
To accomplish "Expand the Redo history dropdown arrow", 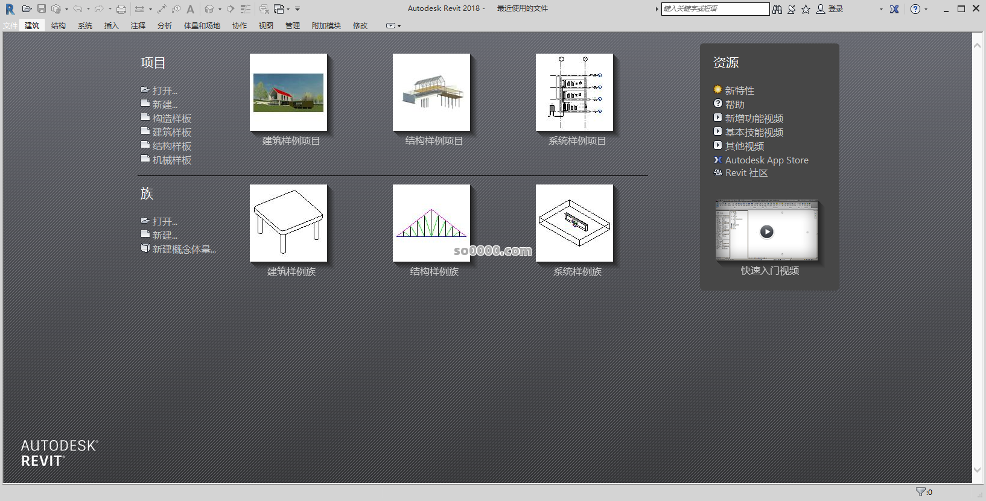I will [x=110, y=9].
